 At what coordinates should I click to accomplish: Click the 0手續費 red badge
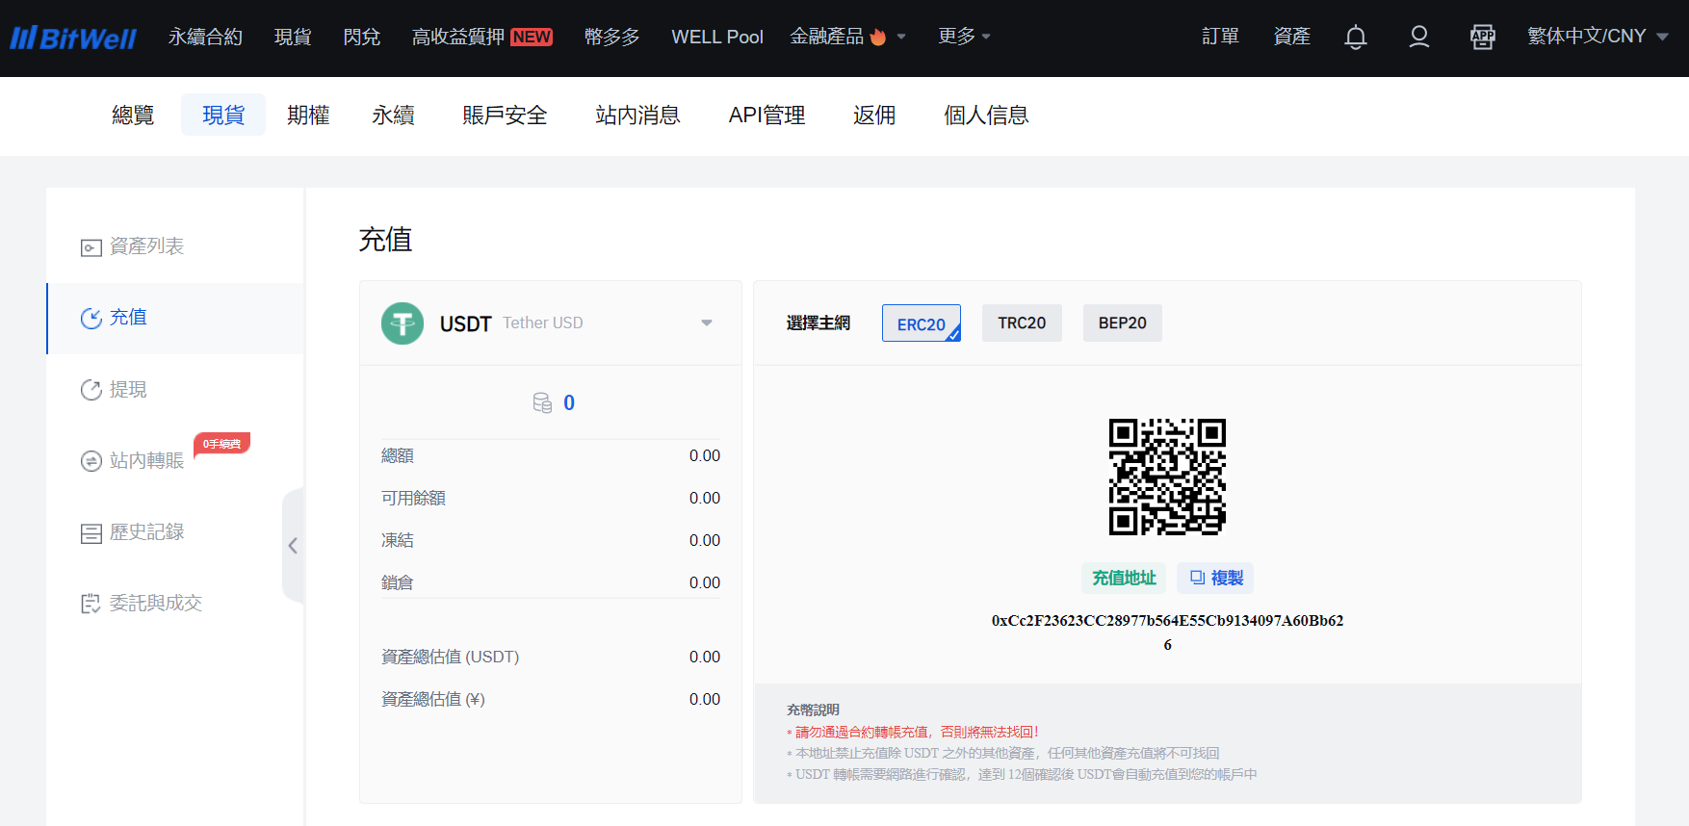point(222,444)
